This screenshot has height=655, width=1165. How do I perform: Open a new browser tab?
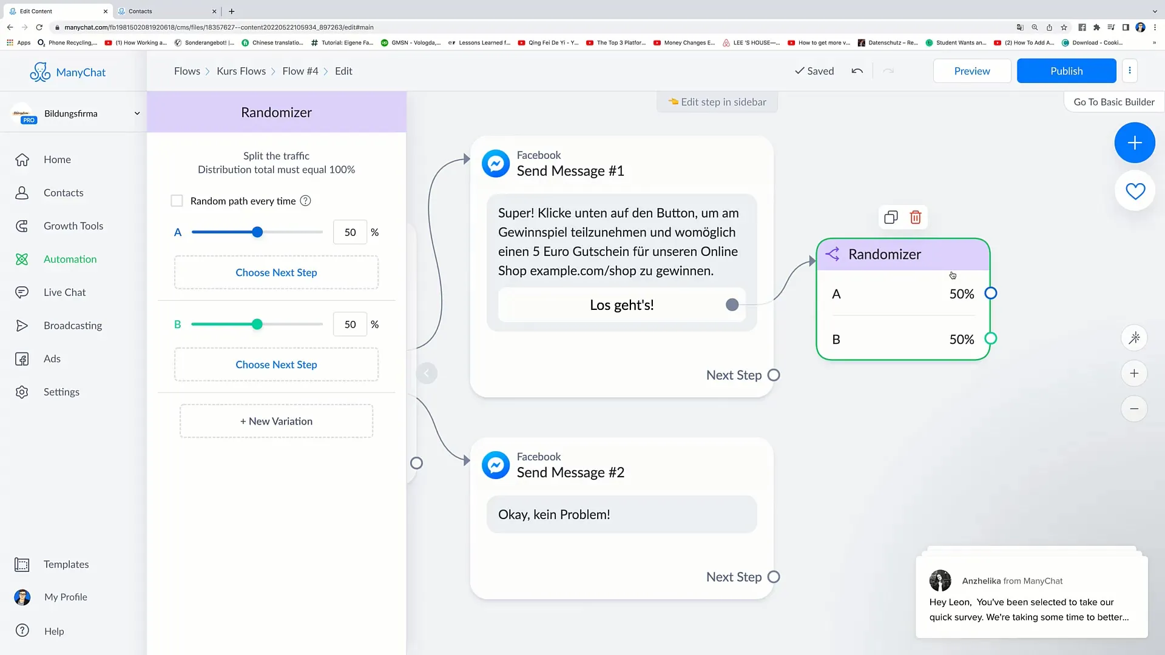click(x=231, y=11)
